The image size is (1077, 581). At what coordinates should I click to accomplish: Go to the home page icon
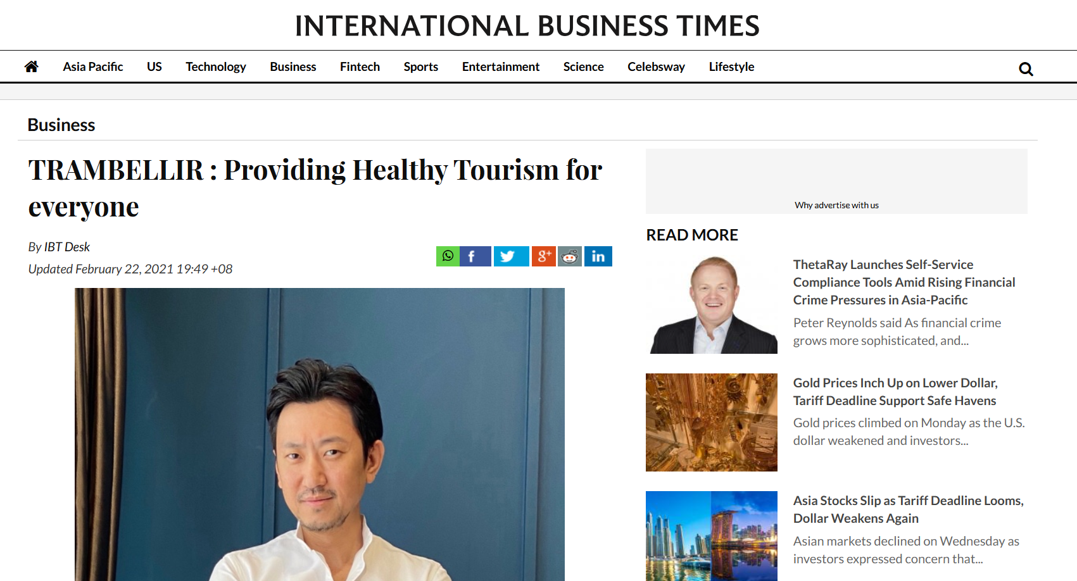click(32, 66)
